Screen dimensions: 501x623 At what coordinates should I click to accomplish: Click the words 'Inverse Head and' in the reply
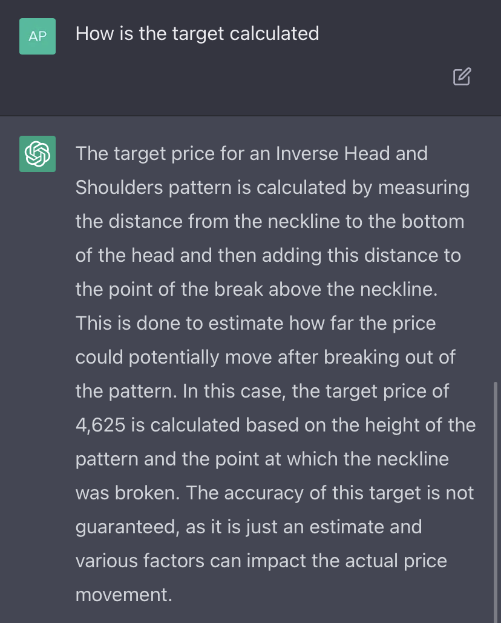point(352,154)
